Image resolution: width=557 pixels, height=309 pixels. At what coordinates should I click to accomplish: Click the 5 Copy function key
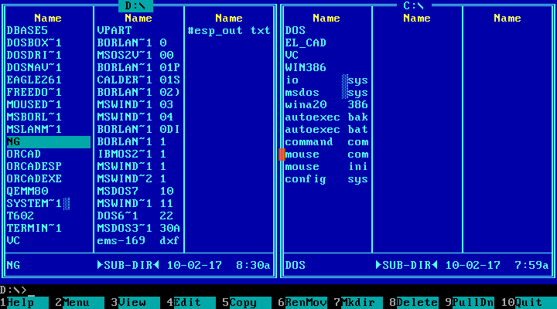point(247,303)
